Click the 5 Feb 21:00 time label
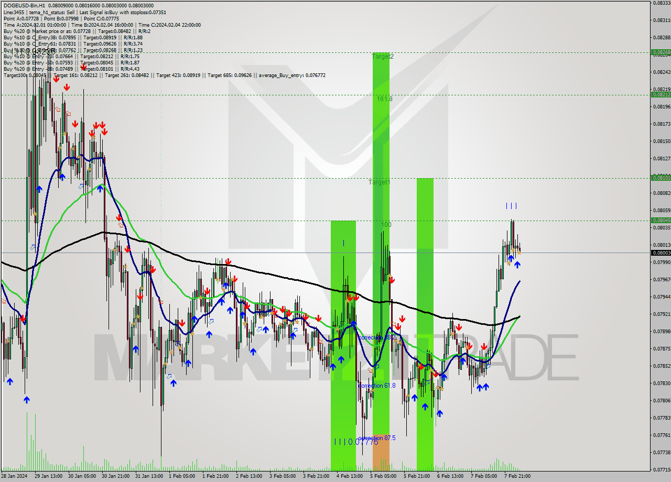The image size is (671, 482). (x=417, y=476)
